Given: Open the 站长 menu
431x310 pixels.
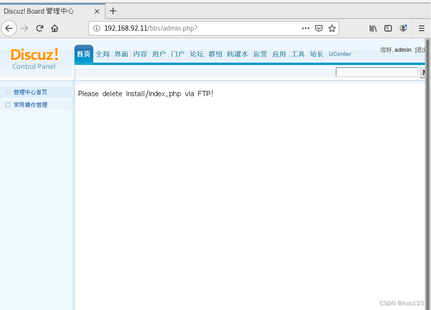Looking at the screenshot, I should (x=317, y=54).
